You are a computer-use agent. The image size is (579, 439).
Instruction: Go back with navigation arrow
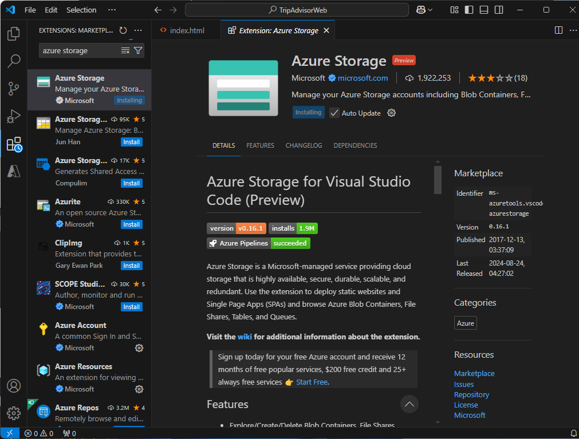point(158,10)
